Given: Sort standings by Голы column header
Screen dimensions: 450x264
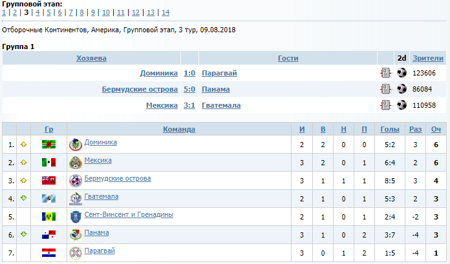Looking at the screenshot, I should (390, 129).
